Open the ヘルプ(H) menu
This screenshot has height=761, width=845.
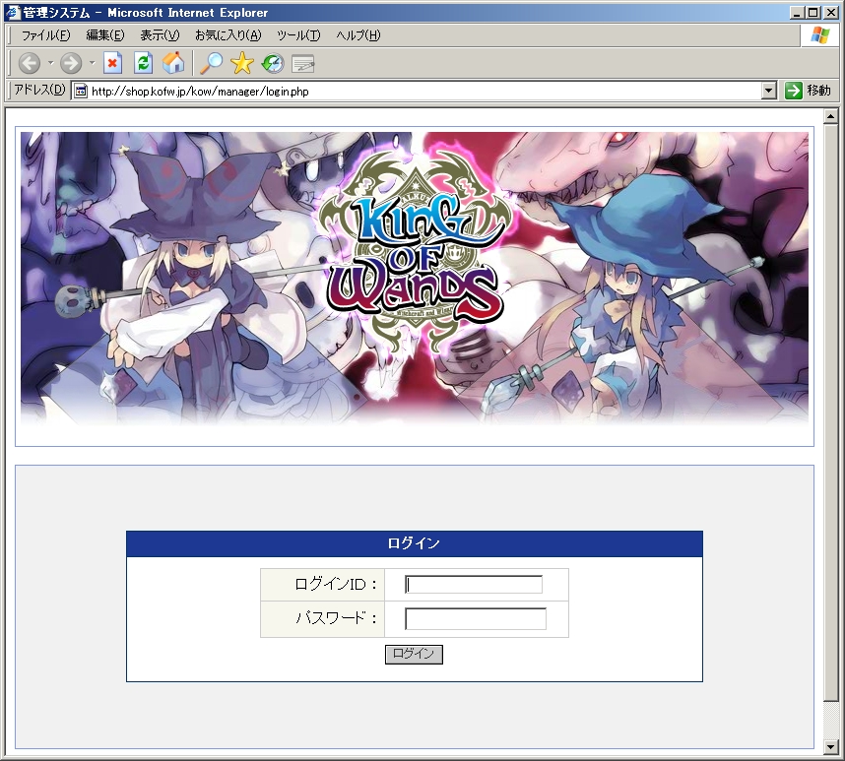358,35
